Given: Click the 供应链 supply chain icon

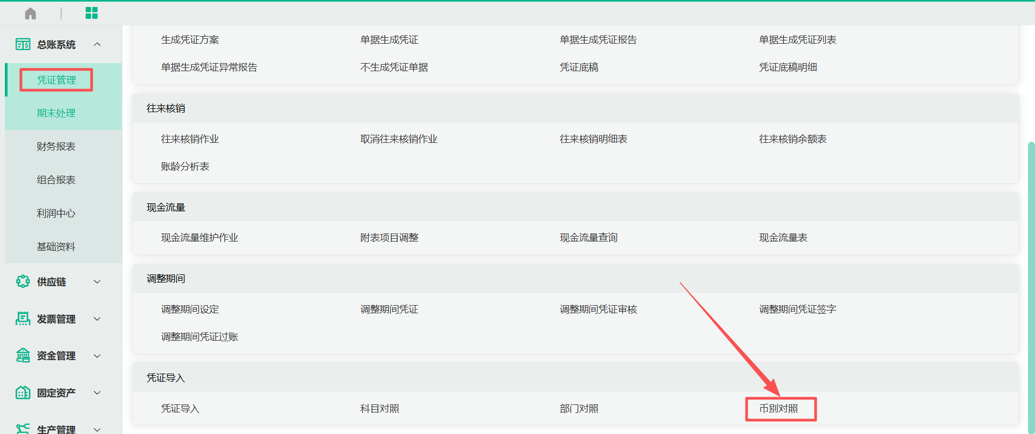Looking at the screenshot, I should pos(23,281).
